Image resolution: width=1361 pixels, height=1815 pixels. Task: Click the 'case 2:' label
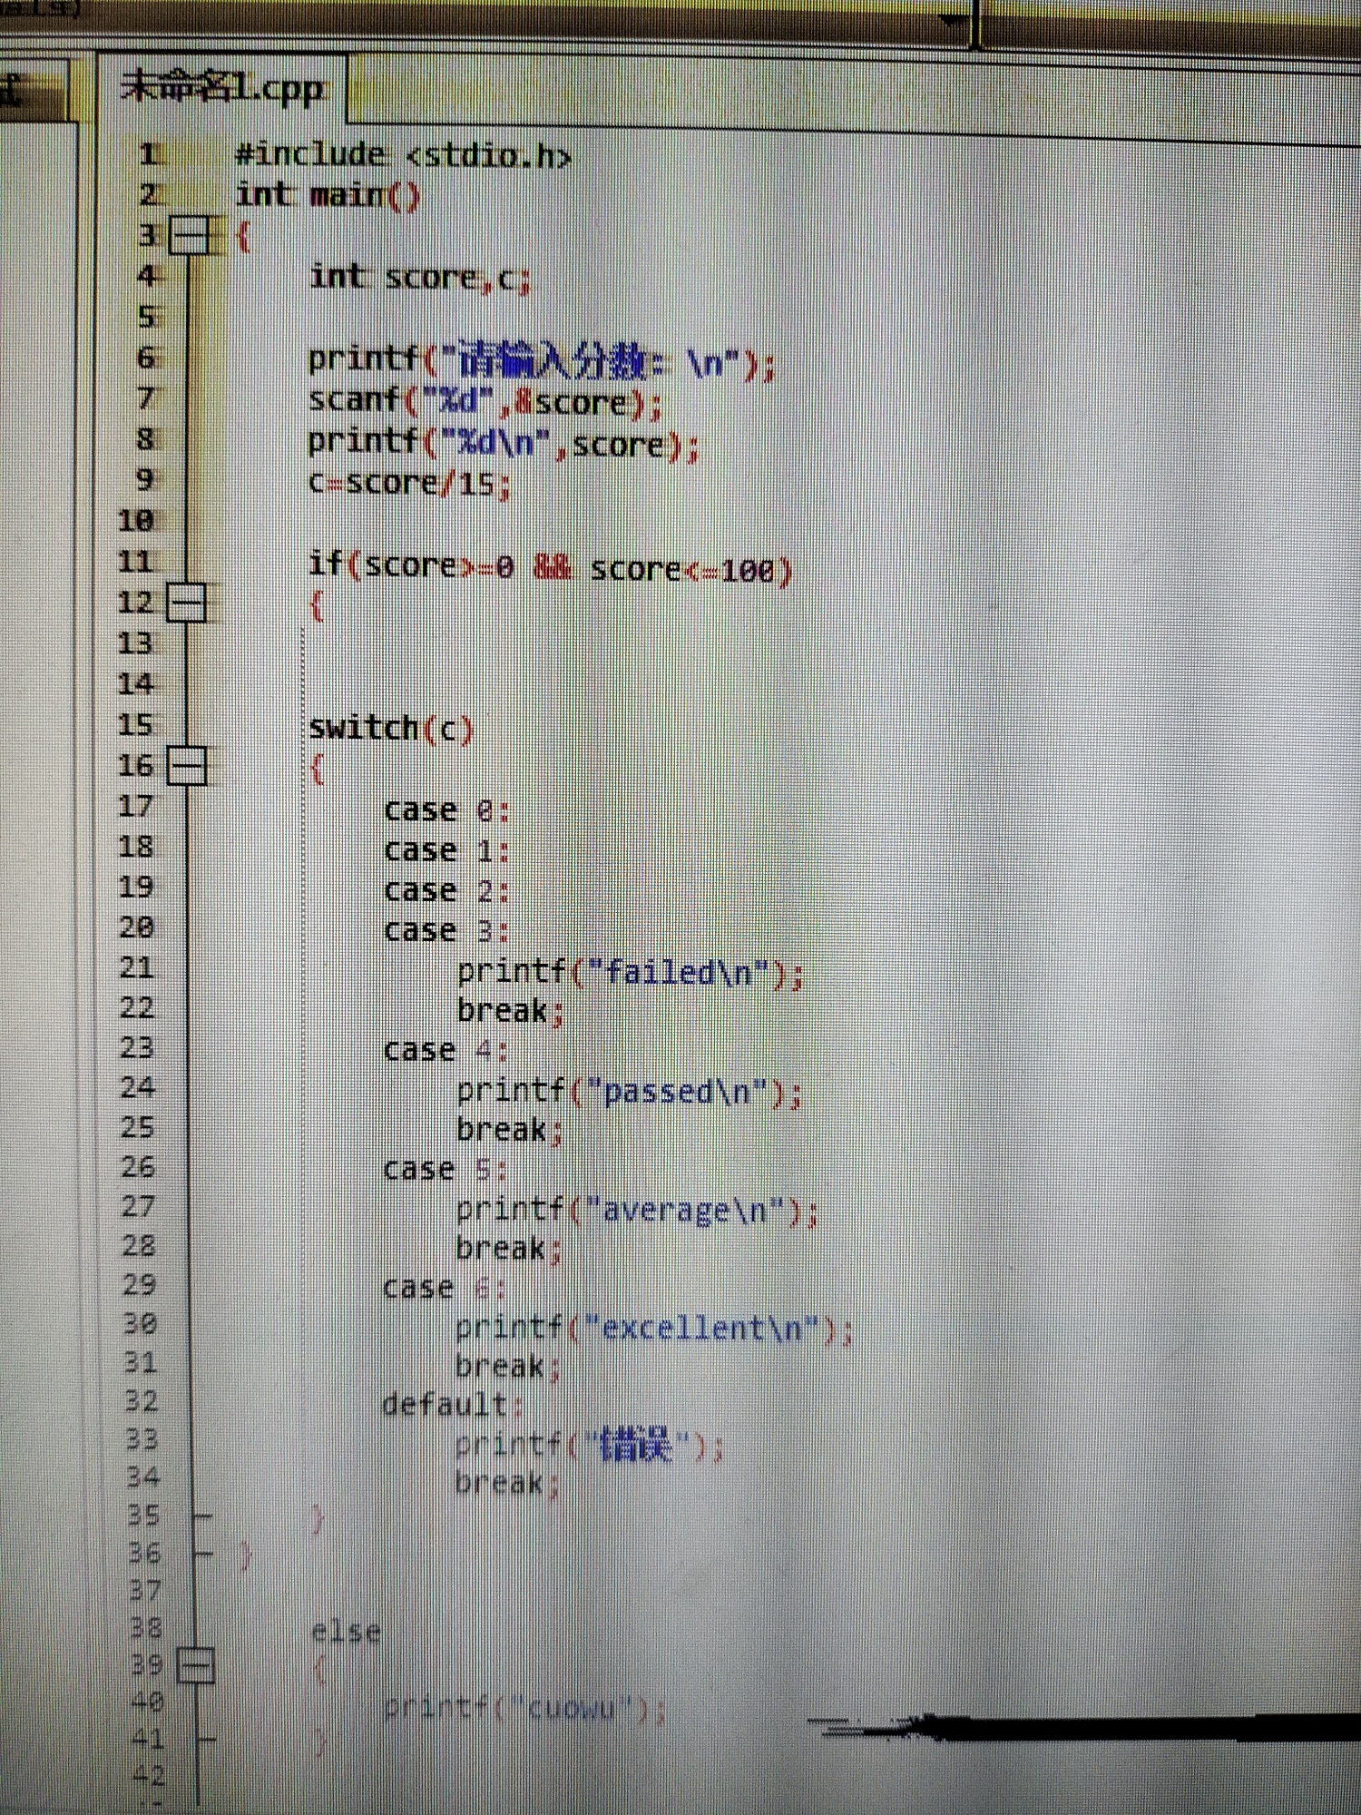click(446, 890)
